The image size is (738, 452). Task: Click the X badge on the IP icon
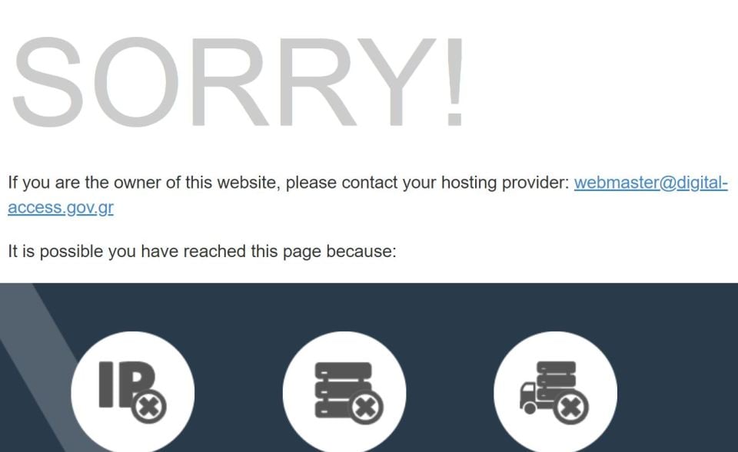click(x=149, y=406)
